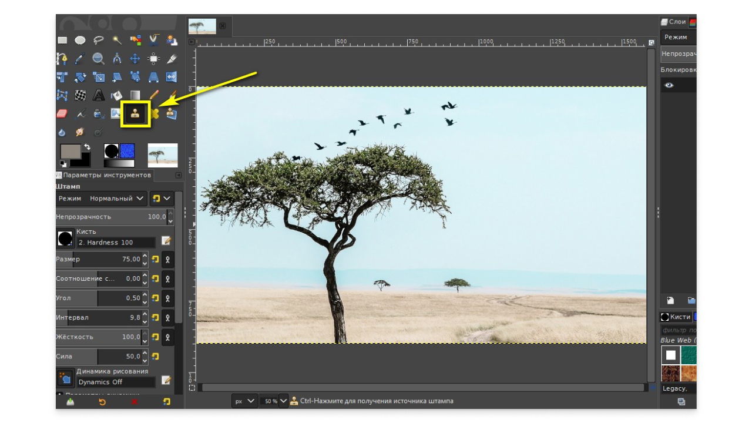Screen dimensions: 752x423
Task: Choose the Zoom magnifier tool
Action: tap(99, 58)
